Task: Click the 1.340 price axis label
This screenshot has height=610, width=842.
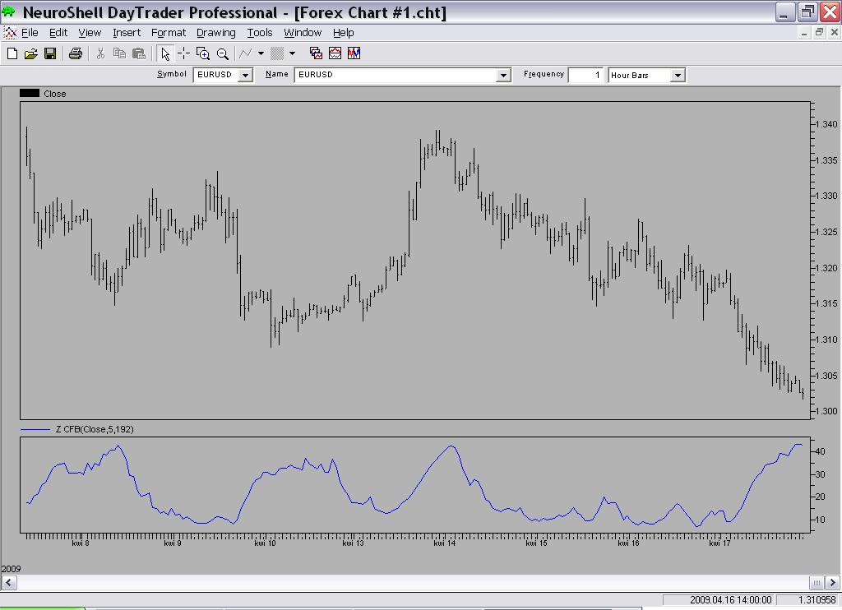Action: pos(826,124)
